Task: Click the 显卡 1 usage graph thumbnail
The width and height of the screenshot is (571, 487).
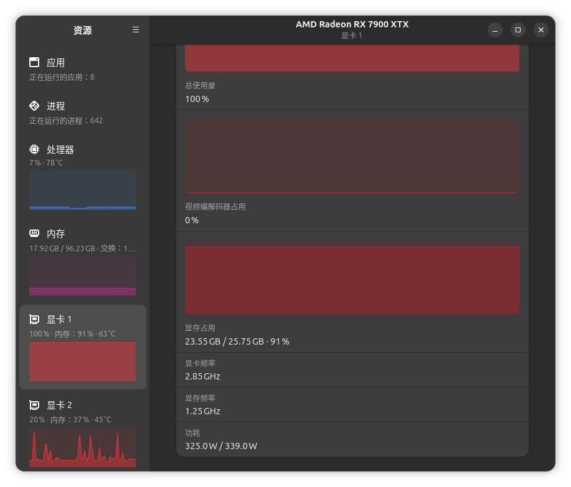Action: [x=83, y=361]
